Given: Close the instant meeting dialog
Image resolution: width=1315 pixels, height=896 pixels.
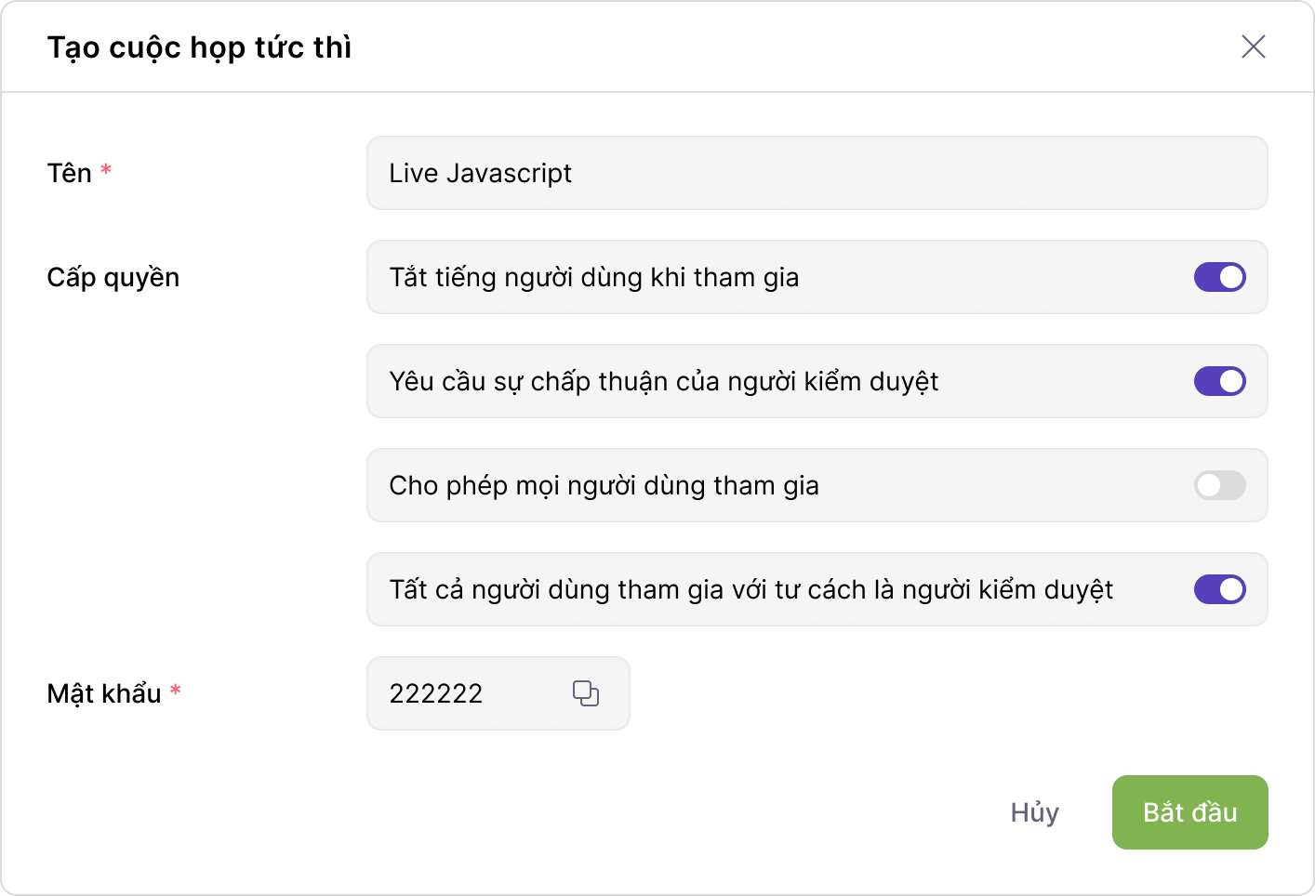Looking at the screenshot, I should tap(1253, 46).
